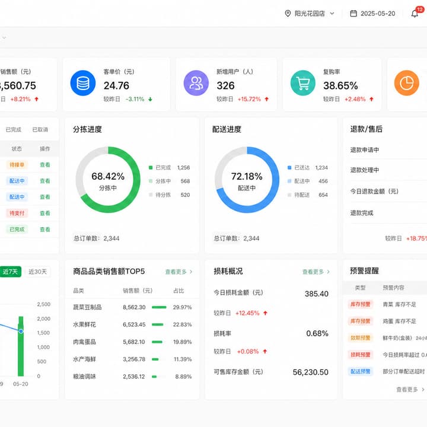Click 库存预警 tag for 鸡蛋 库存不足
427x427 pixels.
[361, 321]
